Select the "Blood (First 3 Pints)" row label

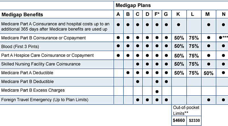point(20,46)
